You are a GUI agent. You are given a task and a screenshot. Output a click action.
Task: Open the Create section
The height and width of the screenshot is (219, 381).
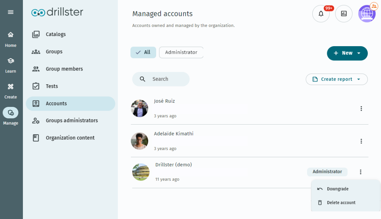10,91
